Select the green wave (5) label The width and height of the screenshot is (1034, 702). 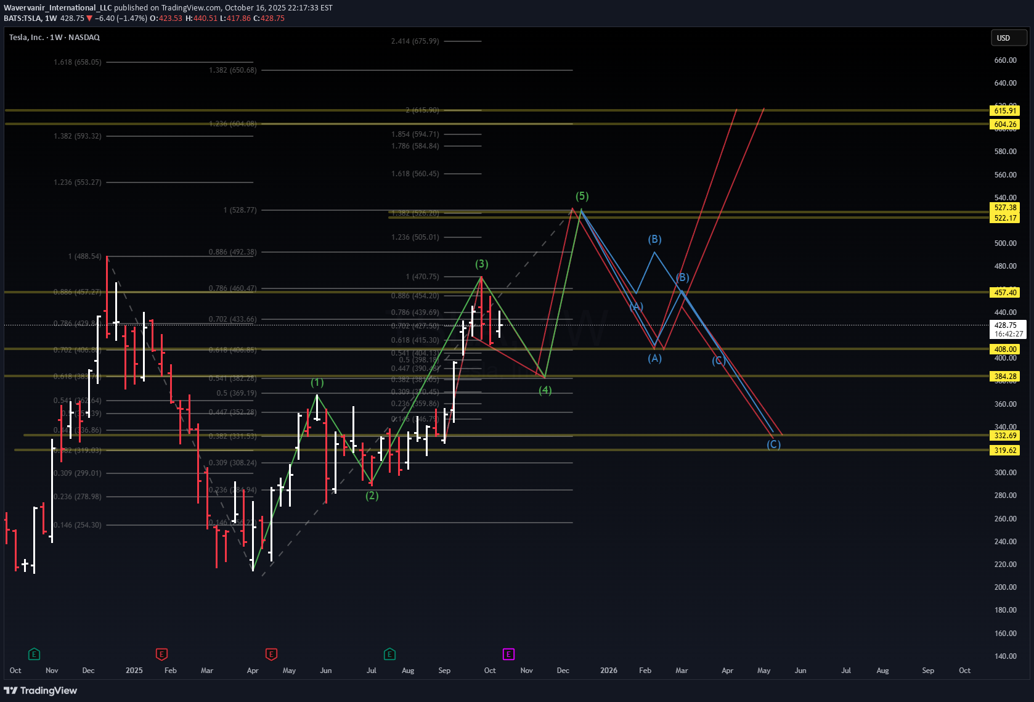coord(582,196)
